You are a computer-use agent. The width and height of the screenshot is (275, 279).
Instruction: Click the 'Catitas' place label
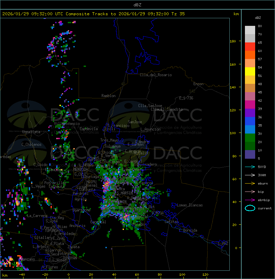click(x=172, y=222)
